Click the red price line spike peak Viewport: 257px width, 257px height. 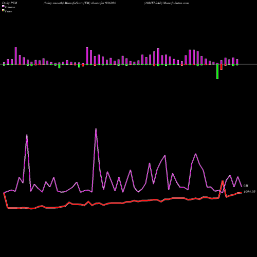point(223,181)
